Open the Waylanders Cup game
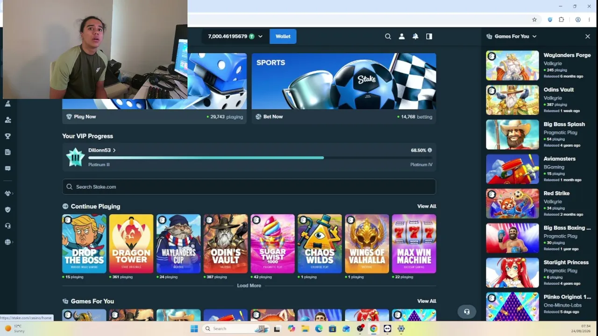 (x=178, y=244)
